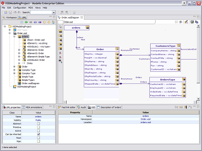Click the diagram horizontal scrollbar left arrow

coord(65,102)
